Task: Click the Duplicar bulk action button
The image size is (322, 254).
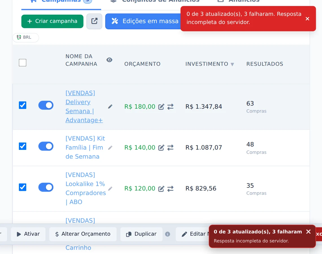Action: (x=141, y=234)
